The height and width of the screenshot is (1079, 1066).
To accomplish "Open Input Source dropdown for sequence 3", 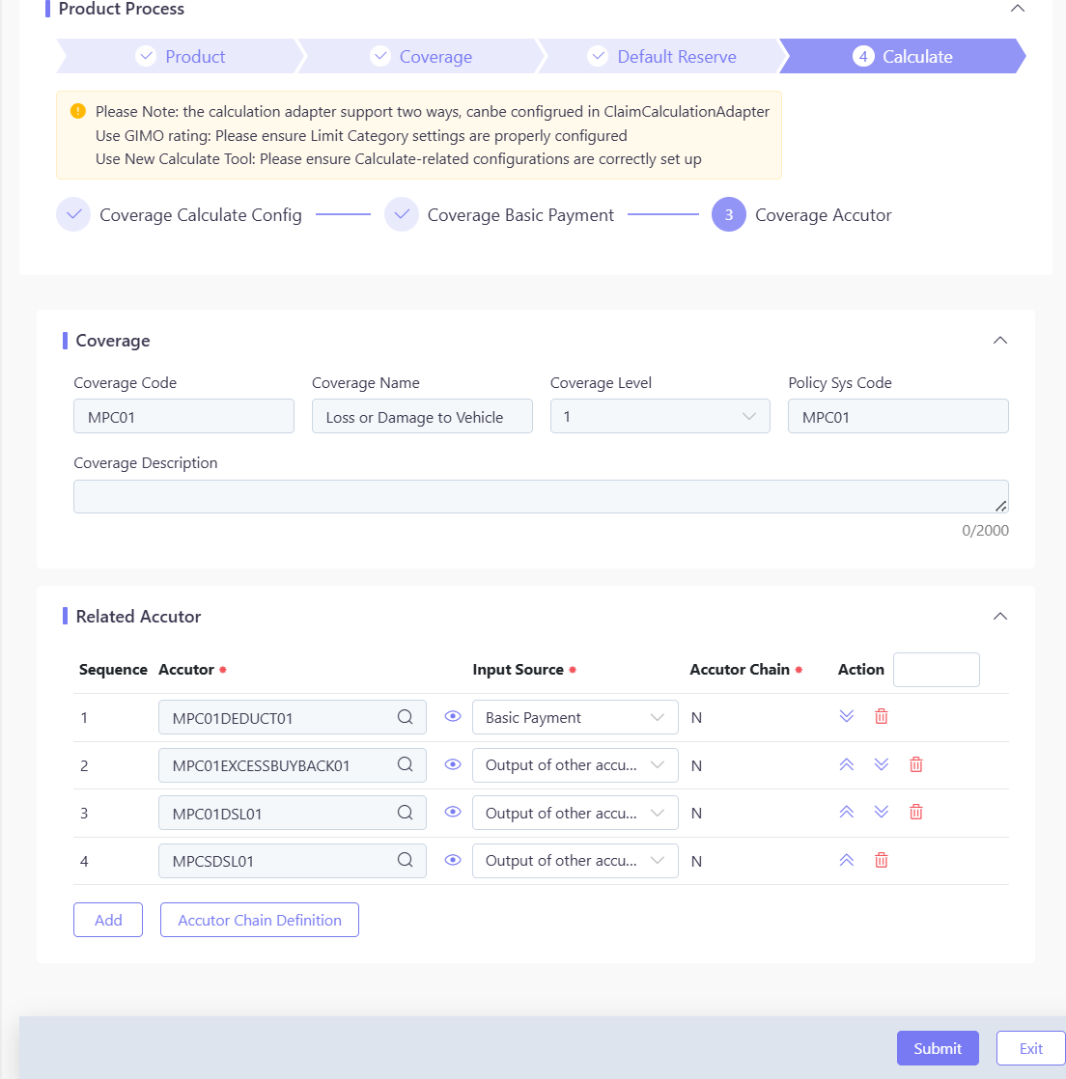I will [x=575, y=813].
